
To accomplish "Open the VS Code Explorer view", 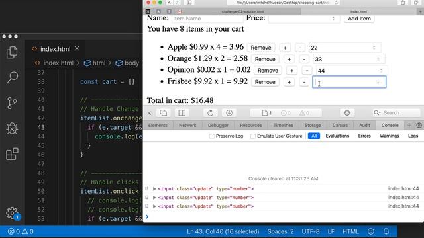I will (12, 52).
